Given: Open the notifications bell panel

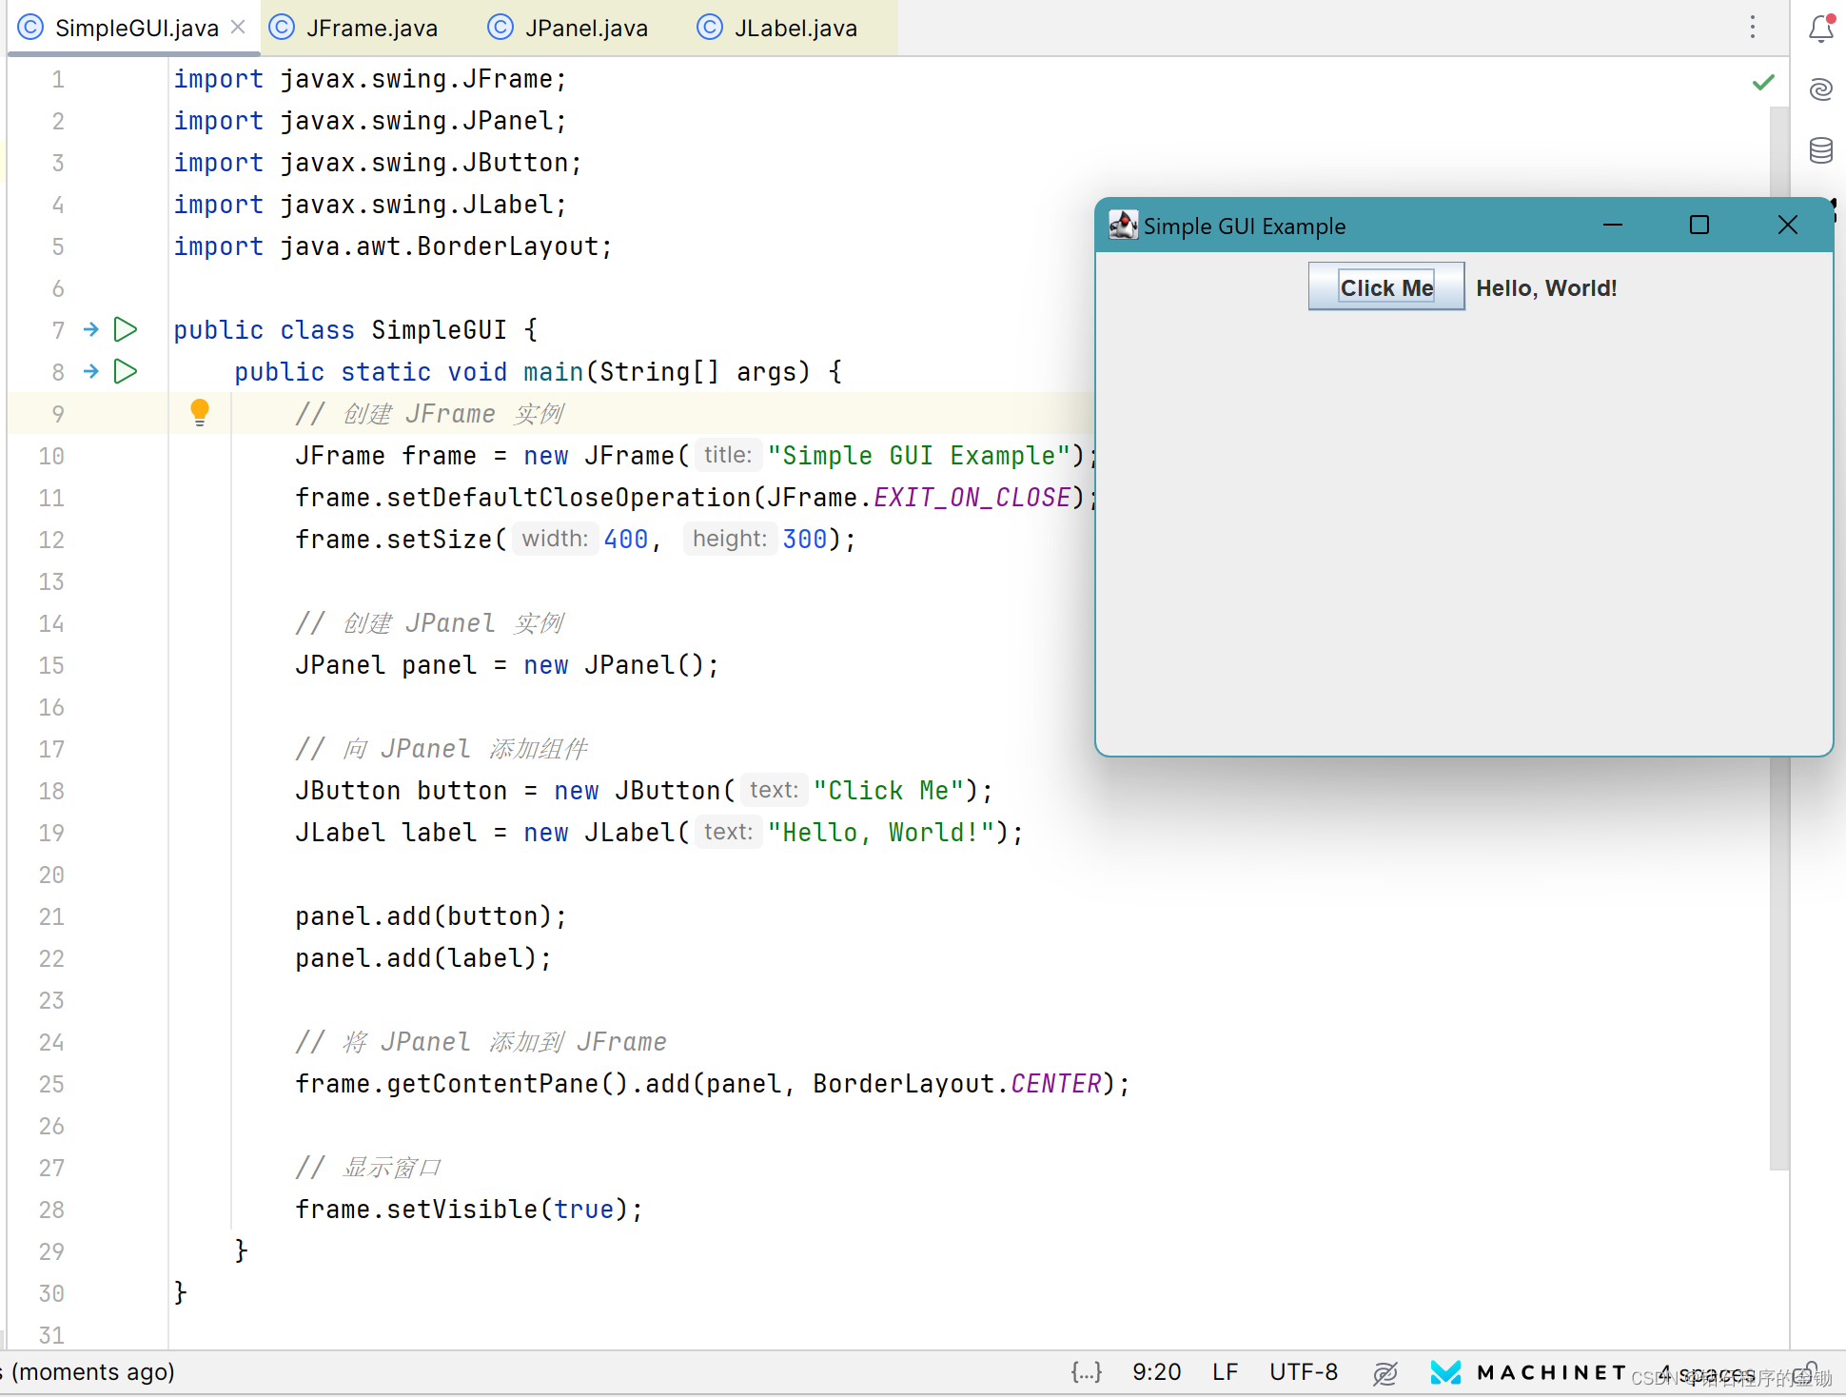Looking at the screenshot, I should coord(1821,29).
